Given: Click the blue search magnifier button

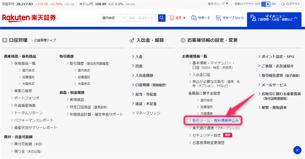Looking at the screenshot, I should click(162, 18).
